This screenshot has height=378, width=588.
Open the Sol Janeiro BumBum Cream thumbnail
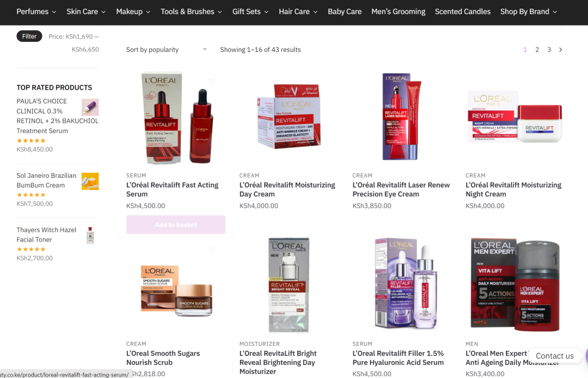point(90,181)
